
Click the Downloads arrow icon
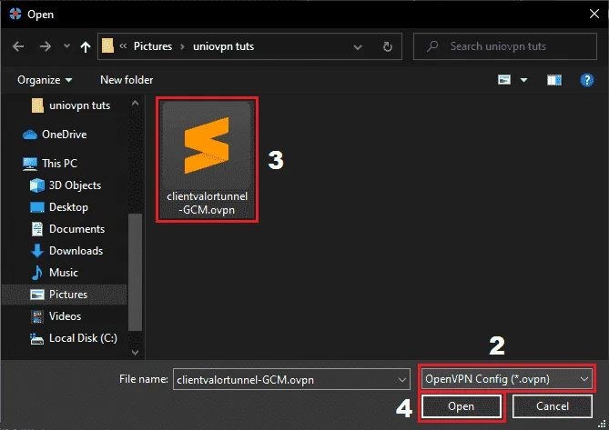tap(37, 251)
